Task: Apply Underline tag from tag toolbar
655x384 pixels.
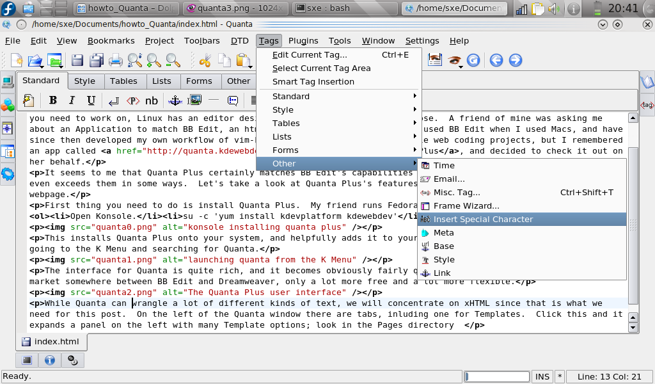Action: 91,100
